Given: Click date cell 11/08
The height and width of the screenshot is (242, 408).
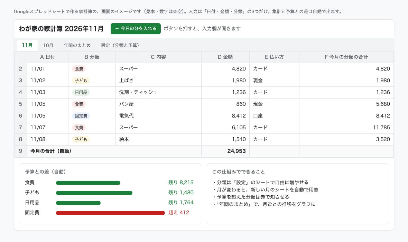Looking at the screenshot, I should click(x=48, y=139).
